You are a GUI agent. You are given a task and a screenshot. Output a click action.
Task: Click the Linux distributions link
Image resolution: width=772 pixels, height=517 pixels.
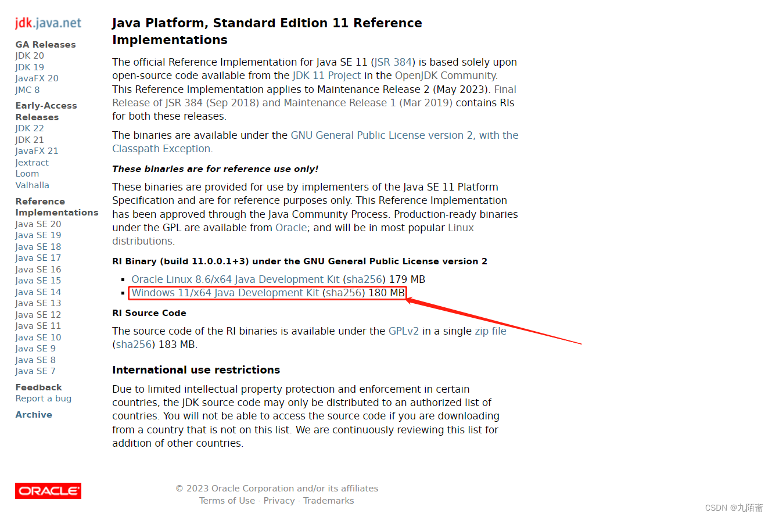[293, 235]
